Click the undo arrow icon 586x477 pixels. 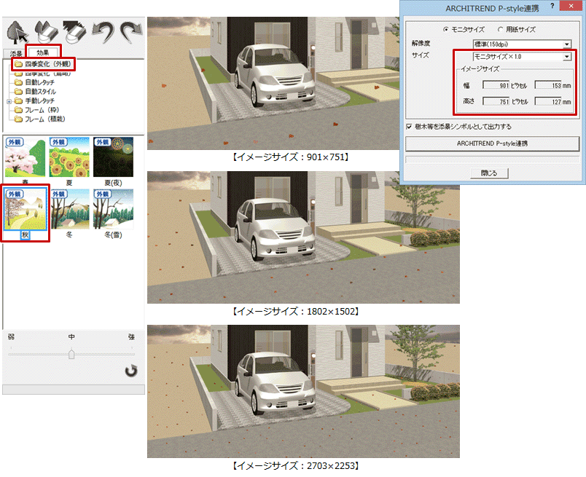pos(103,32)
